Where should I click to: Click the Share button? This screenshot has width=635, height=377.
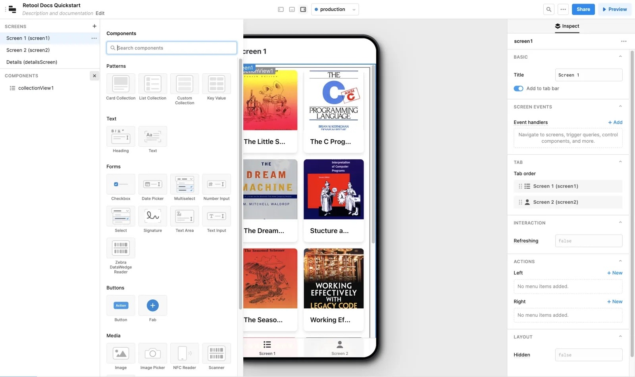[x=583, y=9]
